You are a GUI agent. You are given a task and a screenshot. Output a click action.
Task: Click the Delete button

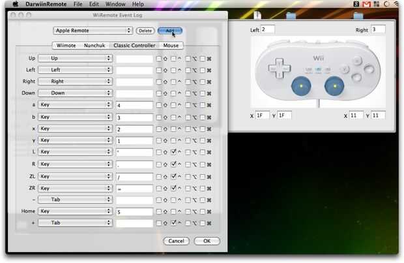145,31
